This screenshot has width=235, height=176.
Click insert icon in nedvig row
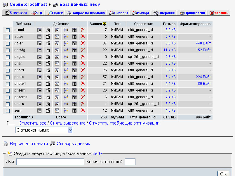(x=66, y=50)
